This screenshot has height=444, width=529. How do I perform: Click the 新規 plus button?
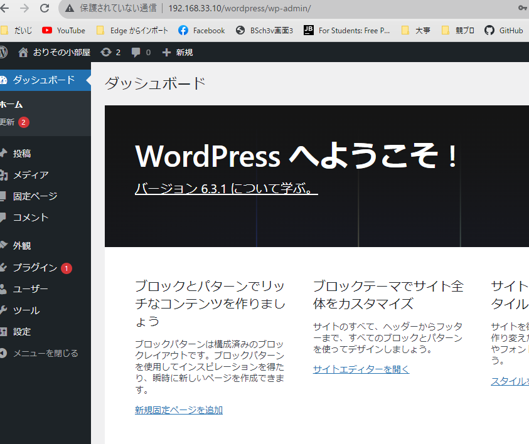pos(178,52)
